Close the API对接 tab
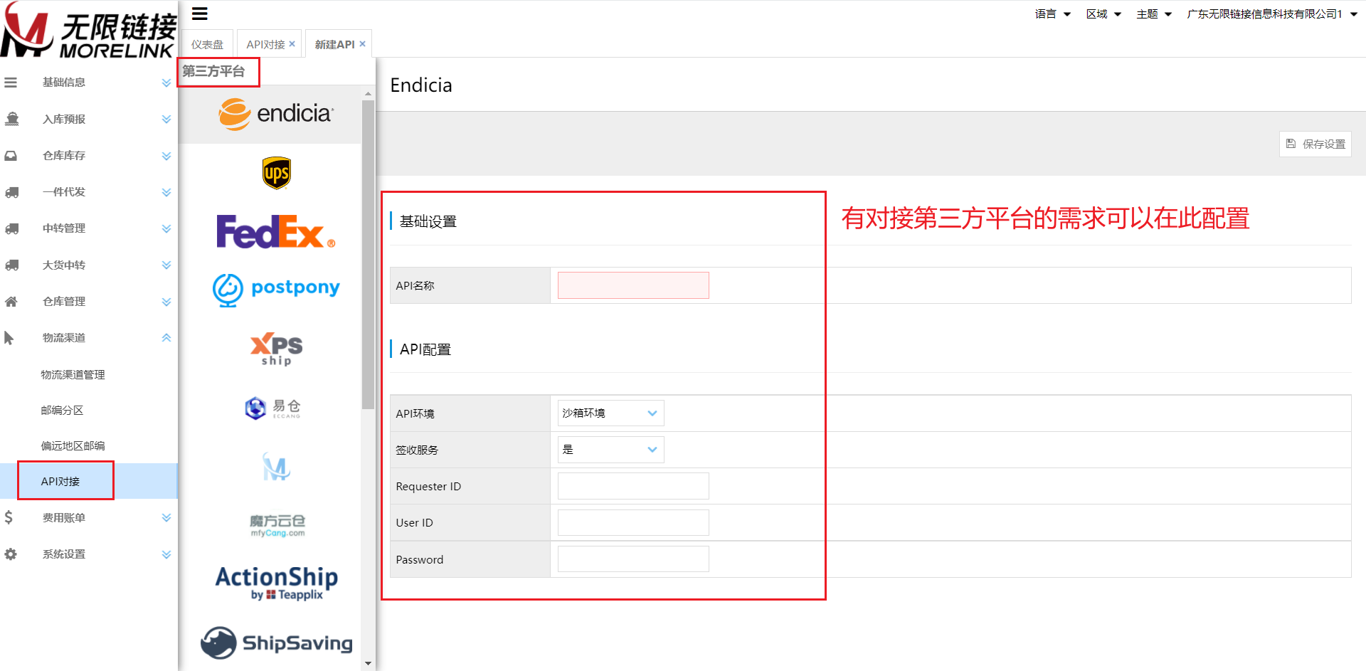This screenshot has width=1366, height=671. [292, 44]
